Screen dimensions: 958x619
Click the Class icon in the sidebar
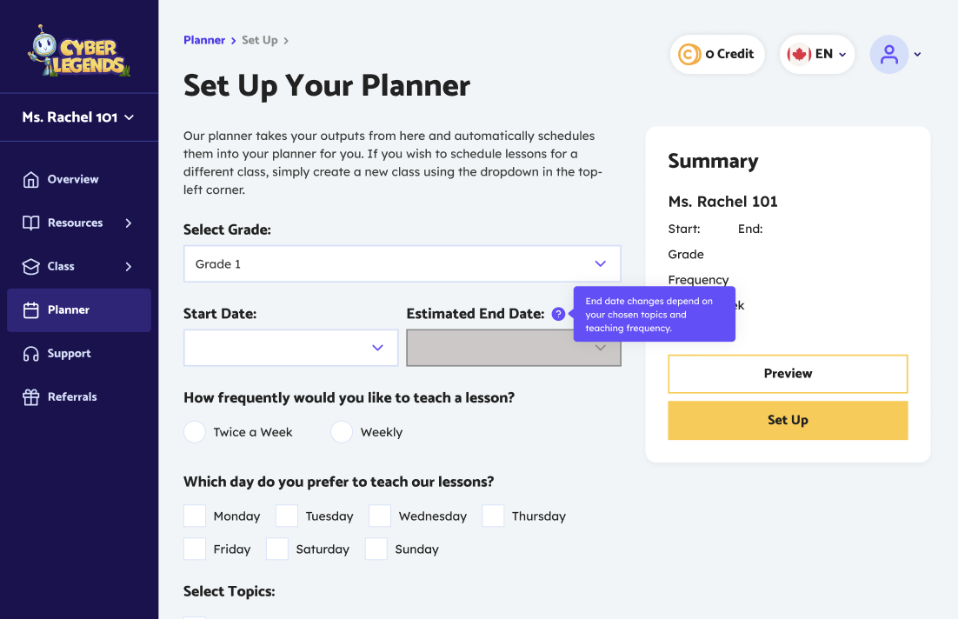[x=30, y=266]
